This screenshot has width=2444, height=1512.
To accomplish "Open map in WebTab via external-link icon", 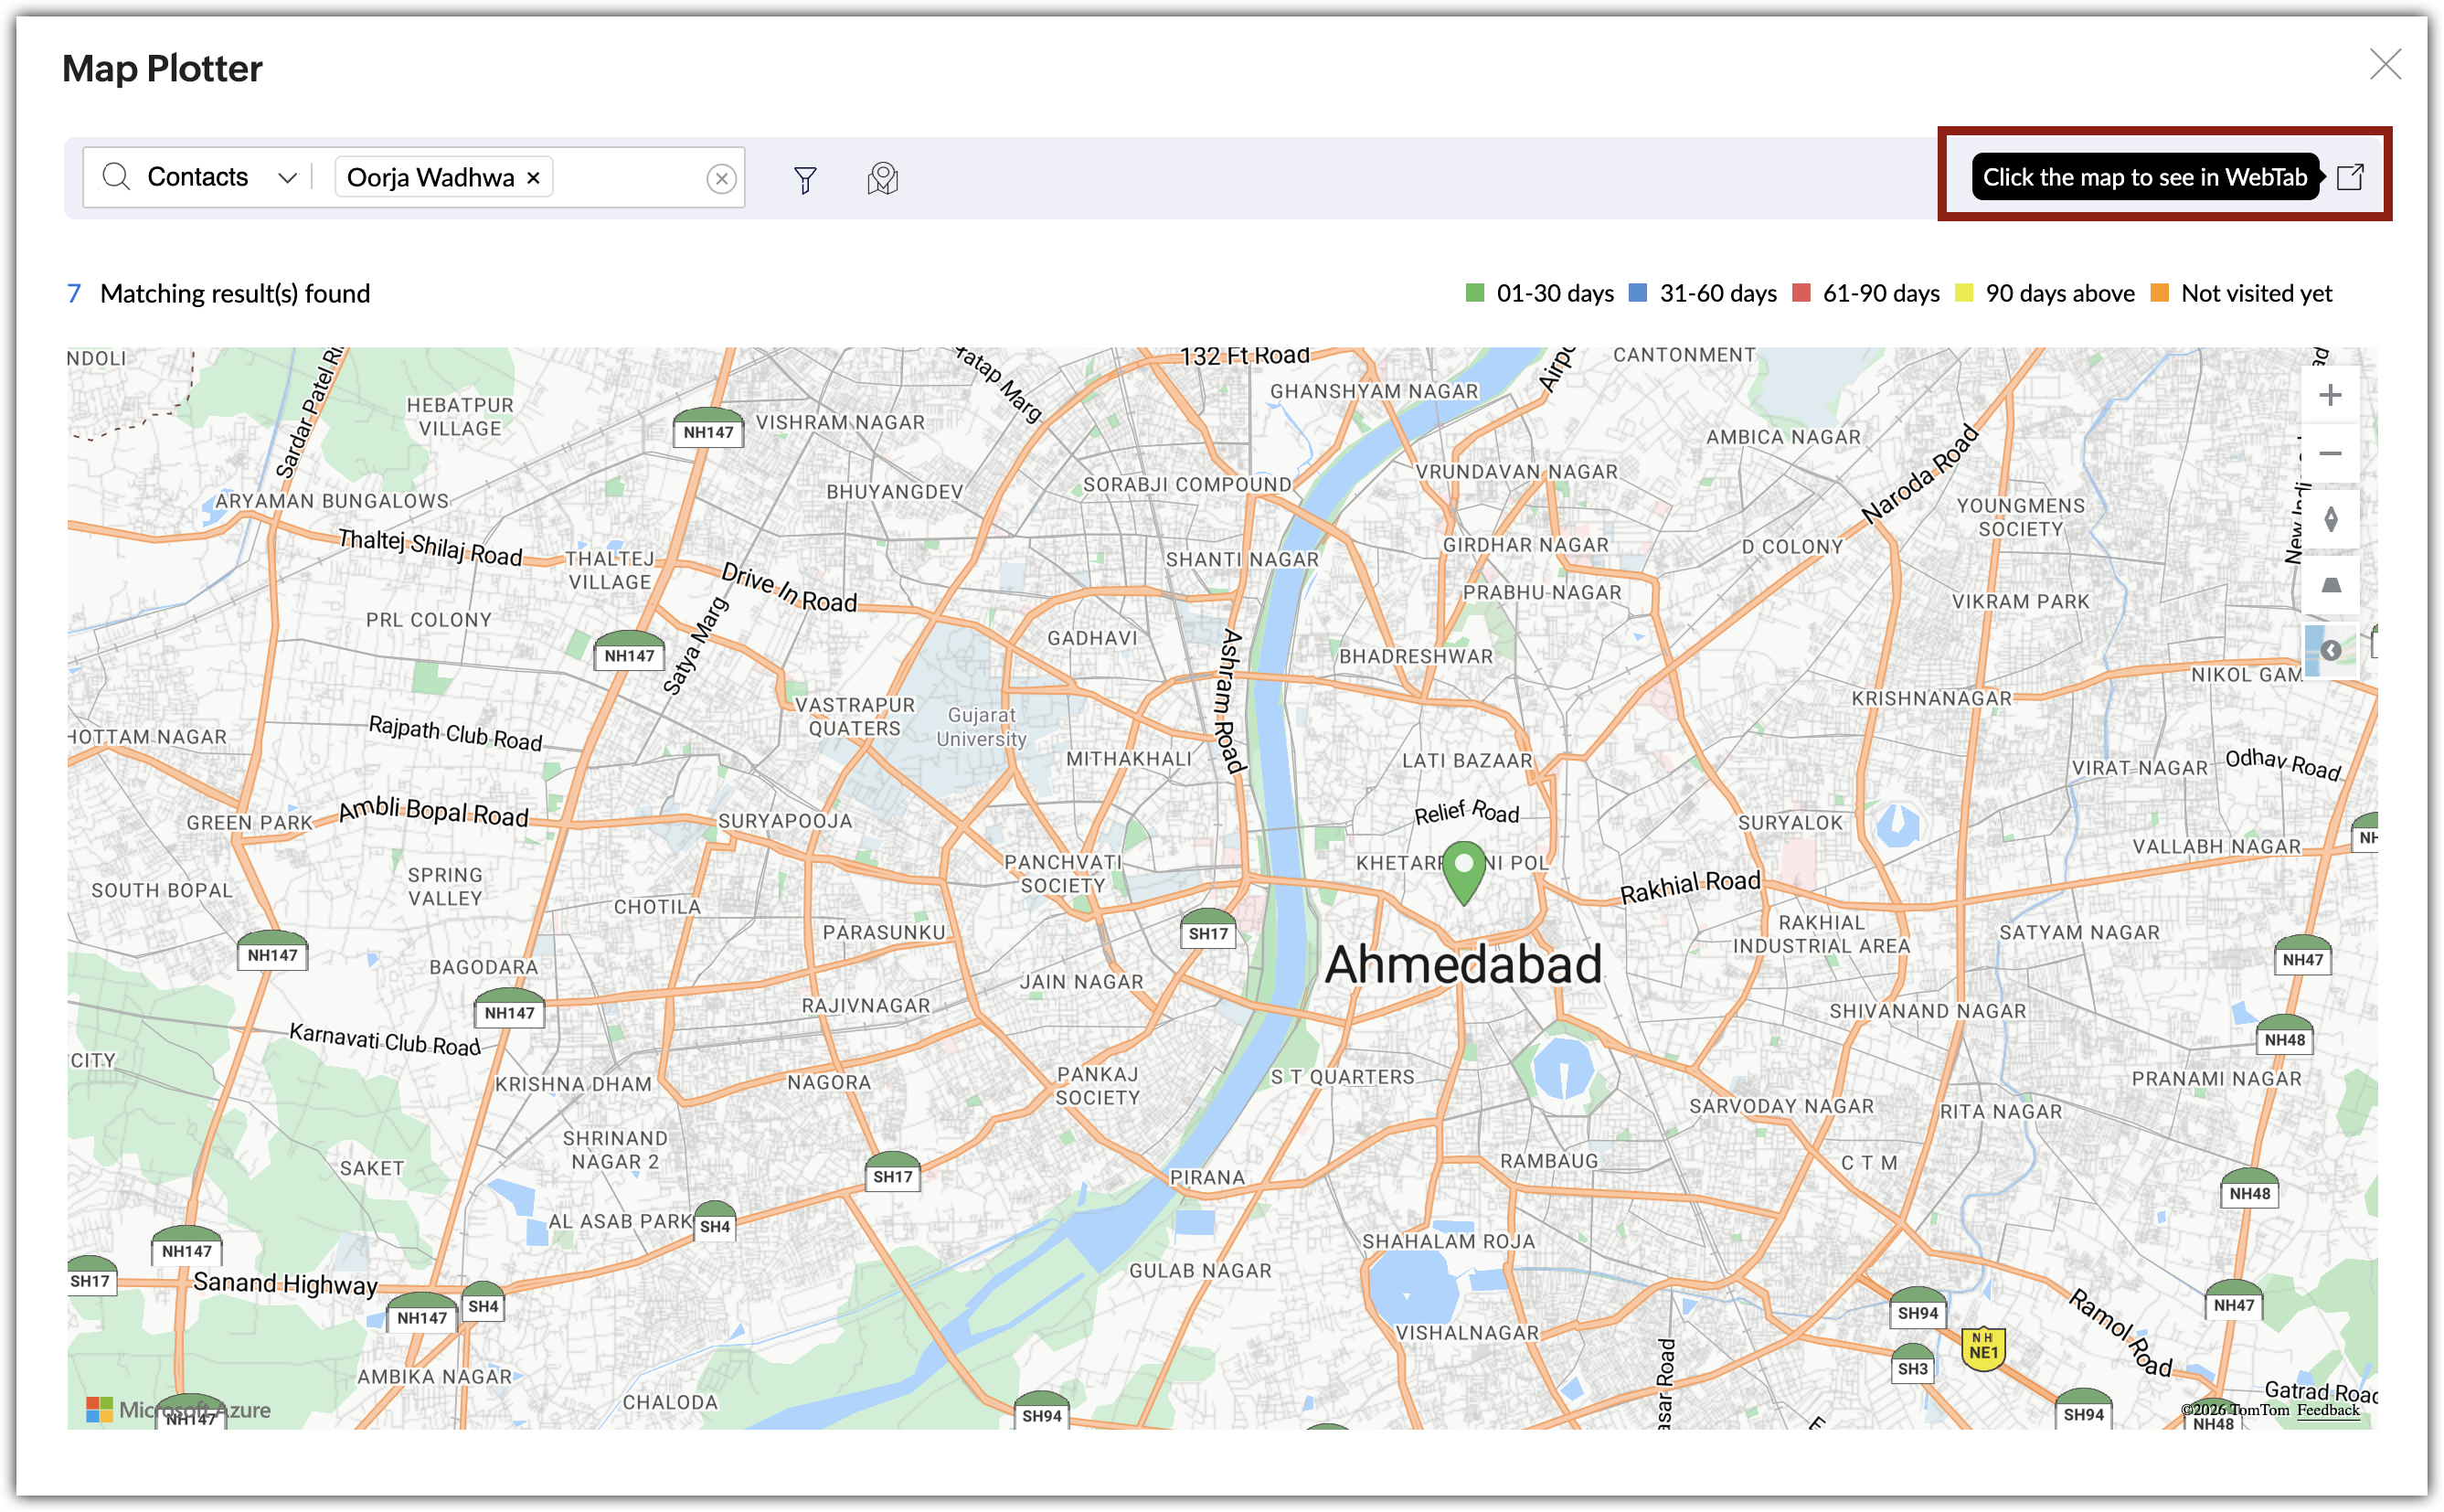I will click(x=2350, y=177).
